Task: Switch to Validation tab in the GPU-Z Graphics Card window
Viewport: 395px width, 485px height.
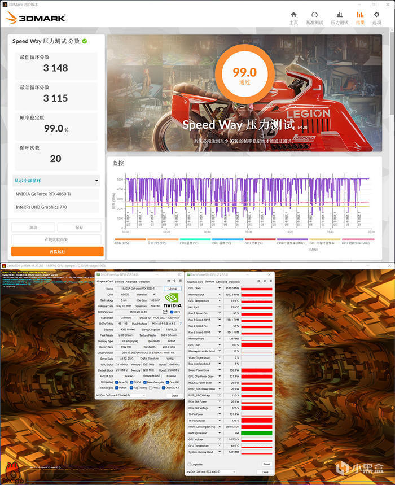Action: click(144, 282)
